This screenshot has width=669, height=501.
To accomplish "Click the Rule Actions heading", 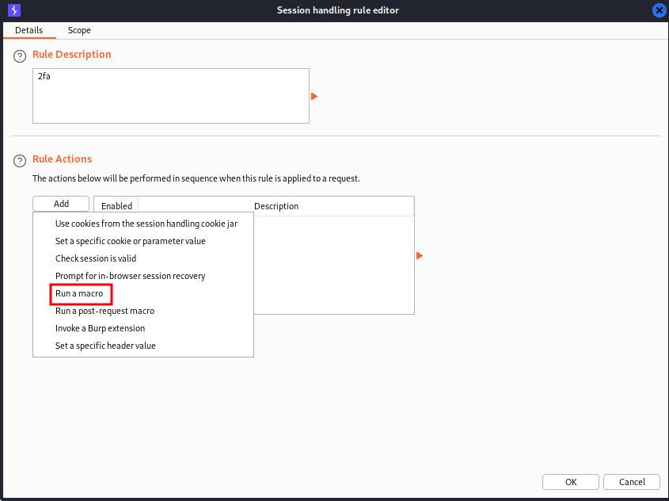I will click(63, 159).
